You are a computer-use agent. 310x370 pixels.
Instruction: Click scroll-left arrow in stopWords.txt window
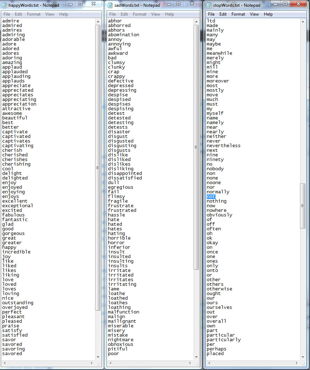[x=209, y=363]
